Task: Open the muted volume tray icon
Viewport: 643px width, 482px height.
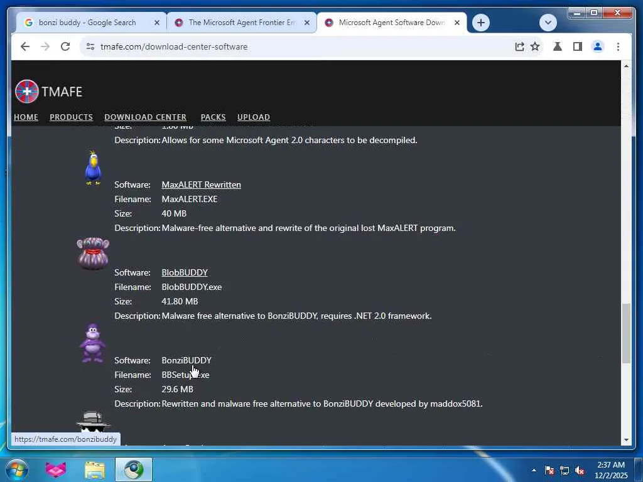Action: tap(580, 470)
